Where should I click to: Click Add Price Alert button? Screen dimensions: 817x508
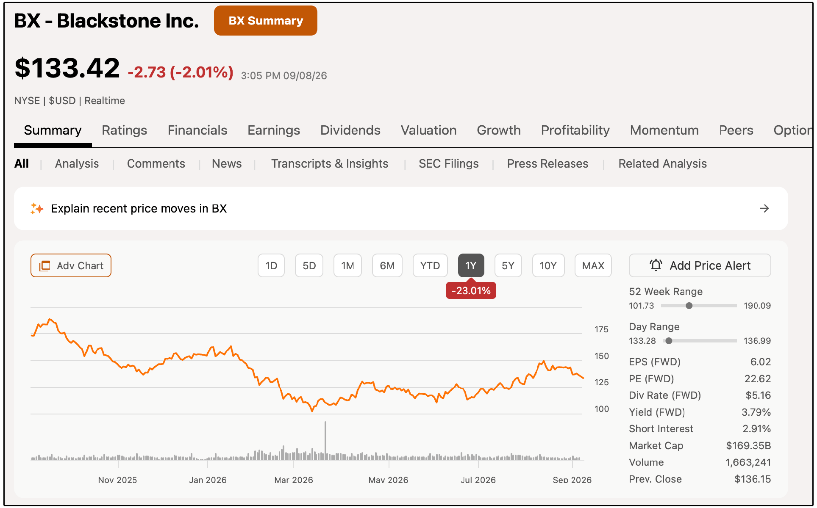coord(700,265)
